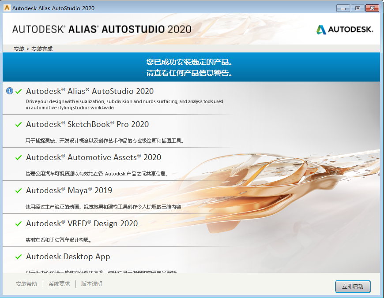The width and height of the screenshot is (384, 298).
Task: Minimize the installer window
Action: click(343, 8)
